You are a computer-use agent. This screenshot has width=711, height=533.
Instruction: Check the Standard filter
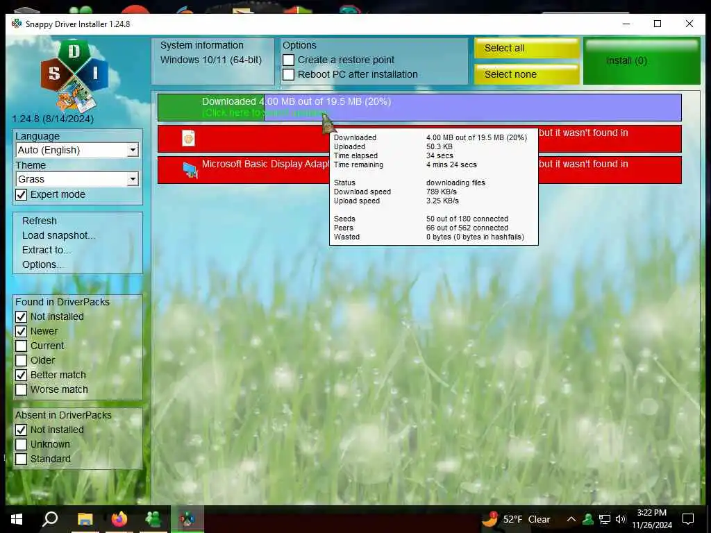pyautogui.click(x=22, y=459)
